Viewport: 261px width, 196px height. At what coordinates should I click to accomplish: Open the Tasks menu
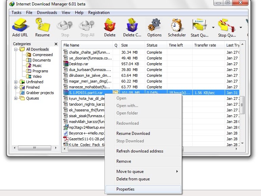tap(17, 13)
